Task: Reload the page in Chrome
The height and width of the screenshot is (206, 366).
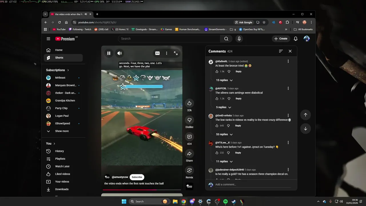Action: (x=59, y=22)
